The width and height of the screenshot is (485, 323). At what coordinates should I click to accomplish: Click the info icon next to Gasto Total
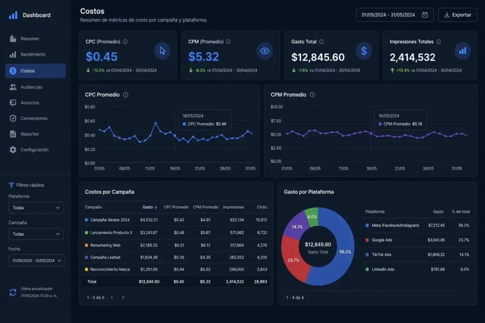(322, 42)
